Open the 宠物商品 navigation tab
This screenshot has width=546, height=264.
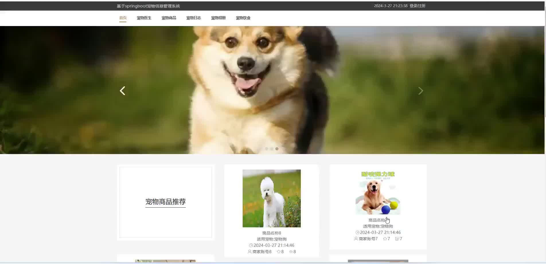pos(169,18)
